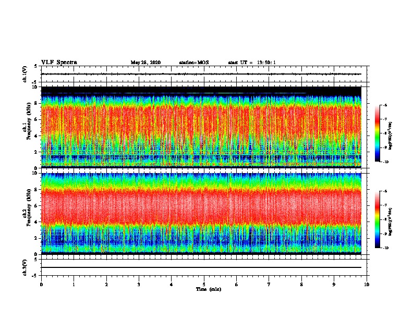Click inside the ch.1 spectrogram panel
Viewport: 413px width, 319px height.
(x=201, y=127)
